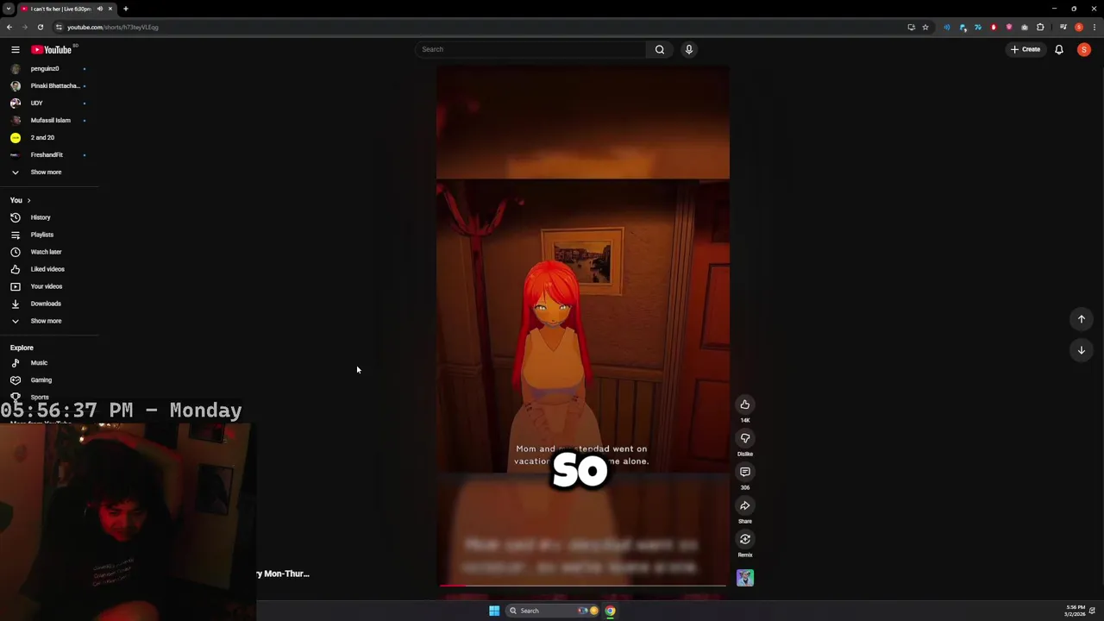Open Music under Explore

pyautogui.click(x=39, y=363)
